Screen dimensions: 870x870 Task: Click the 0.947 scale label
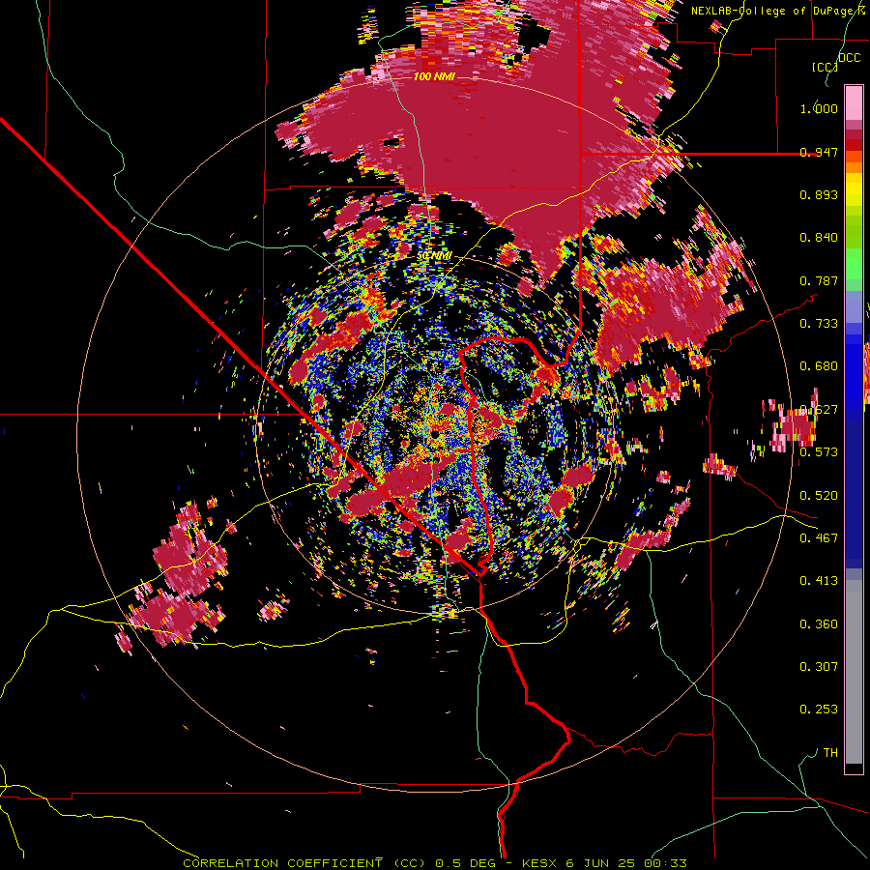pyautogui.click(x=819, y=152)
